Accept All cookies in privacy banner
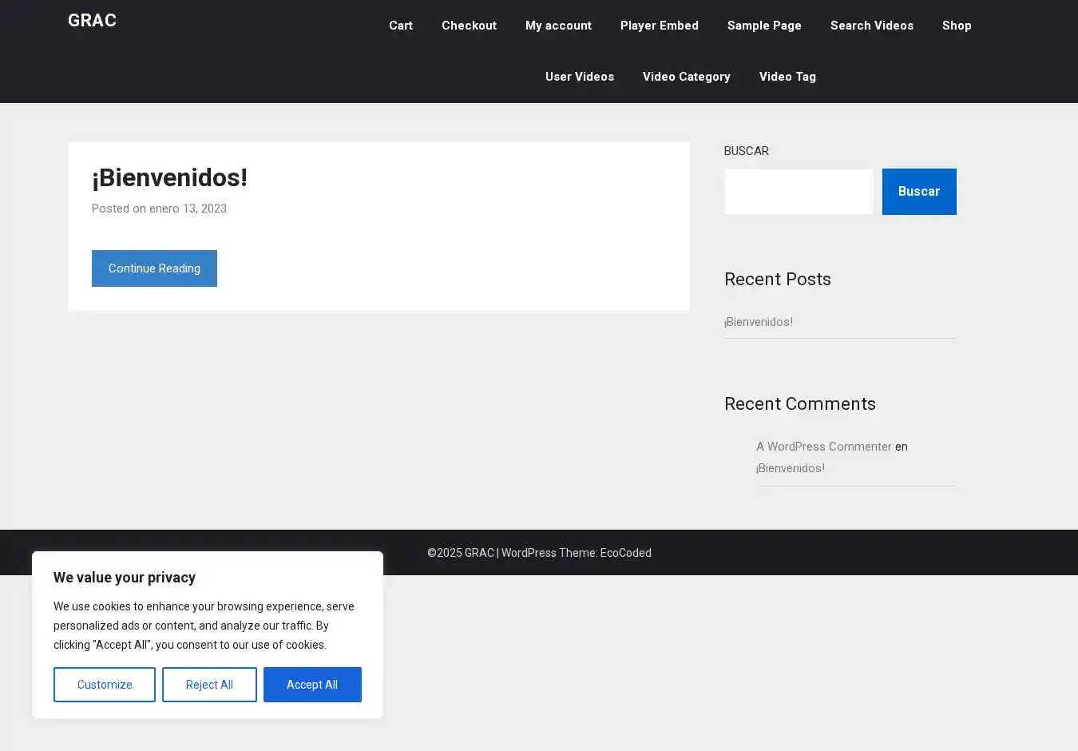Image resolution: width=1078 pixels, height=751 pixels. point(312,685)
